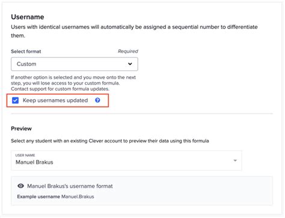285x218 pixels.
Task: Click the Username section heading
Action: (28, 17)
